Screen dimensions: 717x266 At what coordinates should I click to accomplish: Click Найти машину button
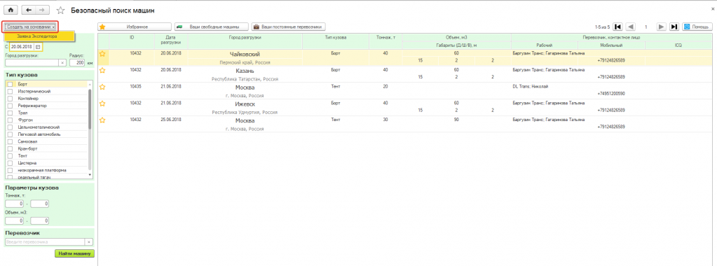(74, 253)
